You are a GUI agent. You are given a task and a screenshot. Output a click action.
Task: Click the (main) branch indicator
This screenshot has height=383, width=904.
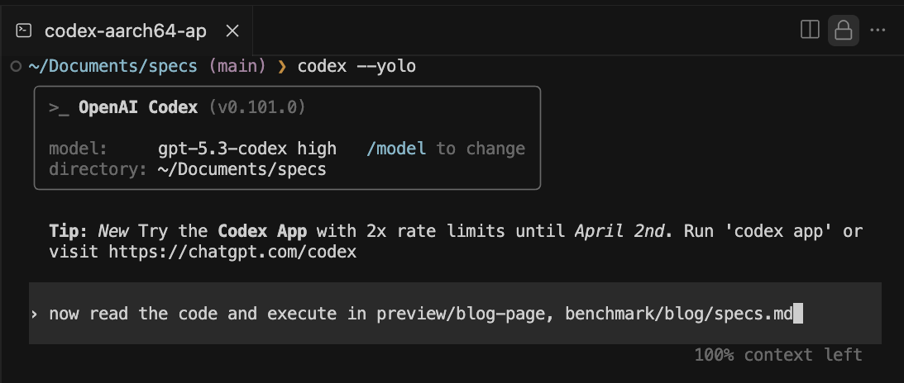click(237, 66)
